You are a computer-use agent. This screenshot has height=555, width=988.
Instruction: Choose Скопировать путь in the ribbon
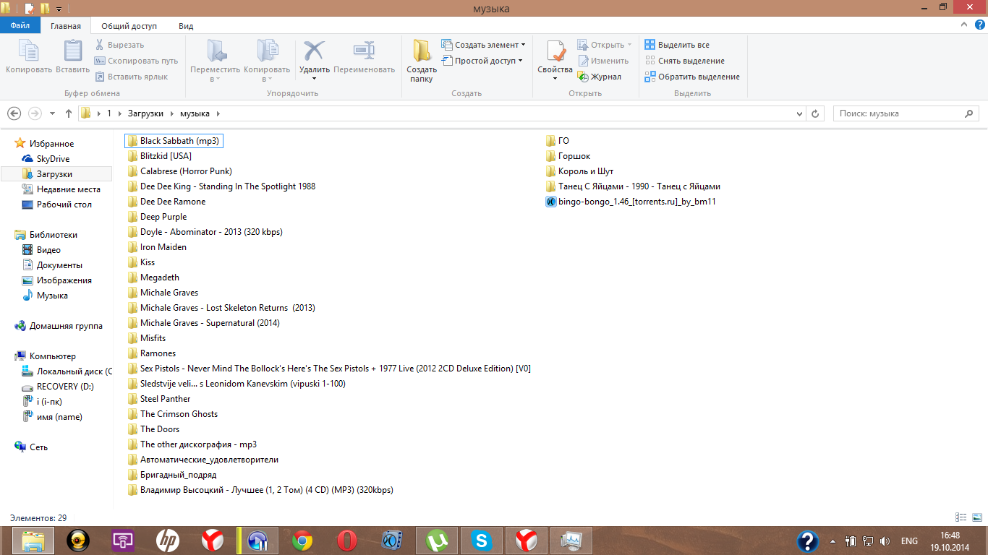click(136, 61)
